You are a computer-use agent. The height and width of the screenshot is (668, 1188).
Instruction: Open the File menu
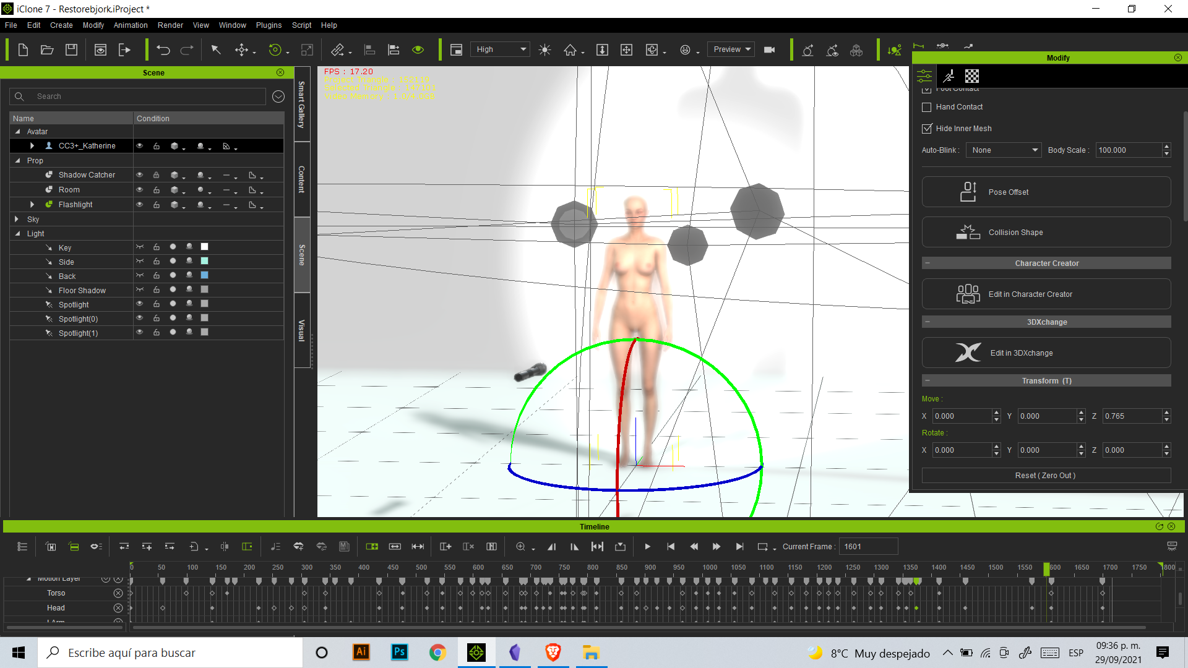coord(11,25)
